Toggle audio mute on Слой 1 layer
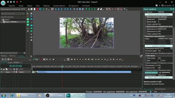 [14, 72]
